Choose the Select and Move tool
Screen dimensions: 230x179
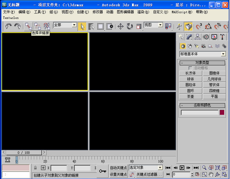(x=120, y=27)
